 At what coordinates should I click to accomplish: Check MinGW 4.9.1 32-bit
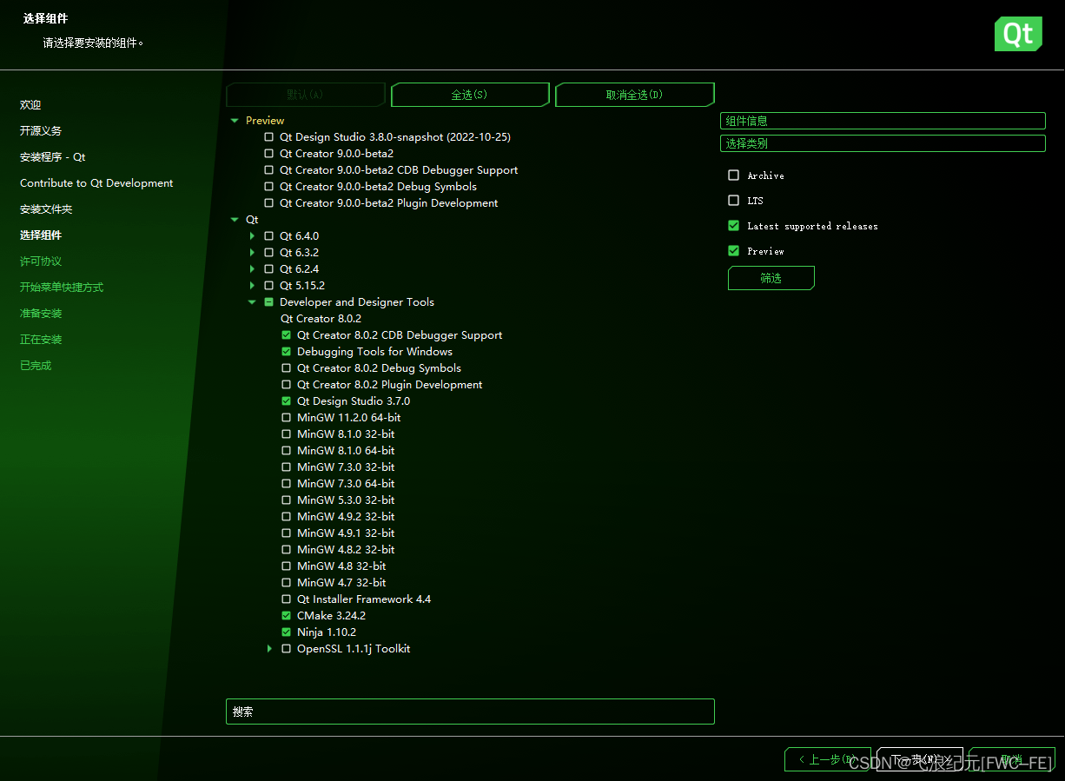286,533
